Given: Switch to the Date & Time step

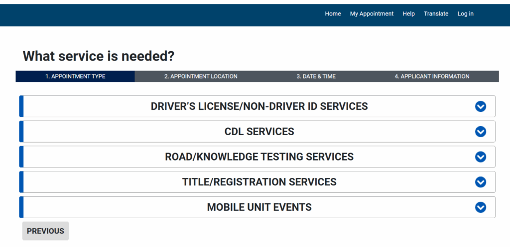Looking at the screenshot, I should pos(316,77).
